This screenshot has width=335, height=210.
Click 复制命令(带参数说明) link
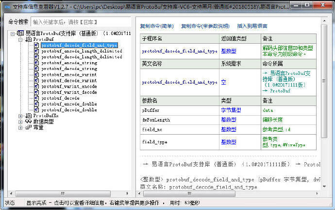[205, 26]
